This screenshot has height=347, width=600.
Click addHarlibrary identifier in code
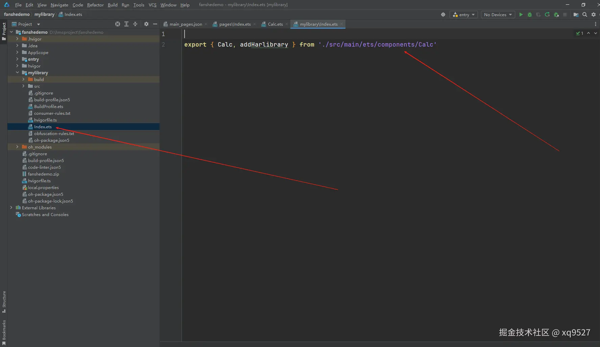tap(264, 45)
